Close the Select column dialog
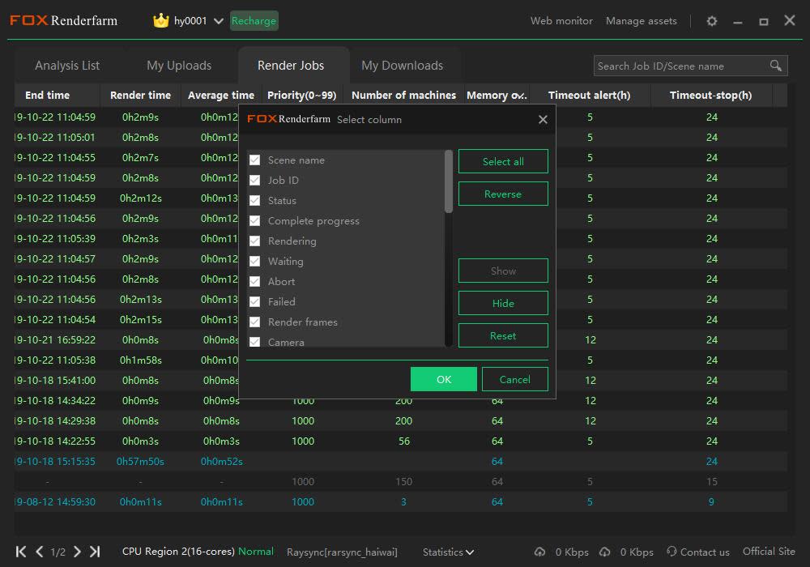 pyautogui.click(x=543, y=120)
